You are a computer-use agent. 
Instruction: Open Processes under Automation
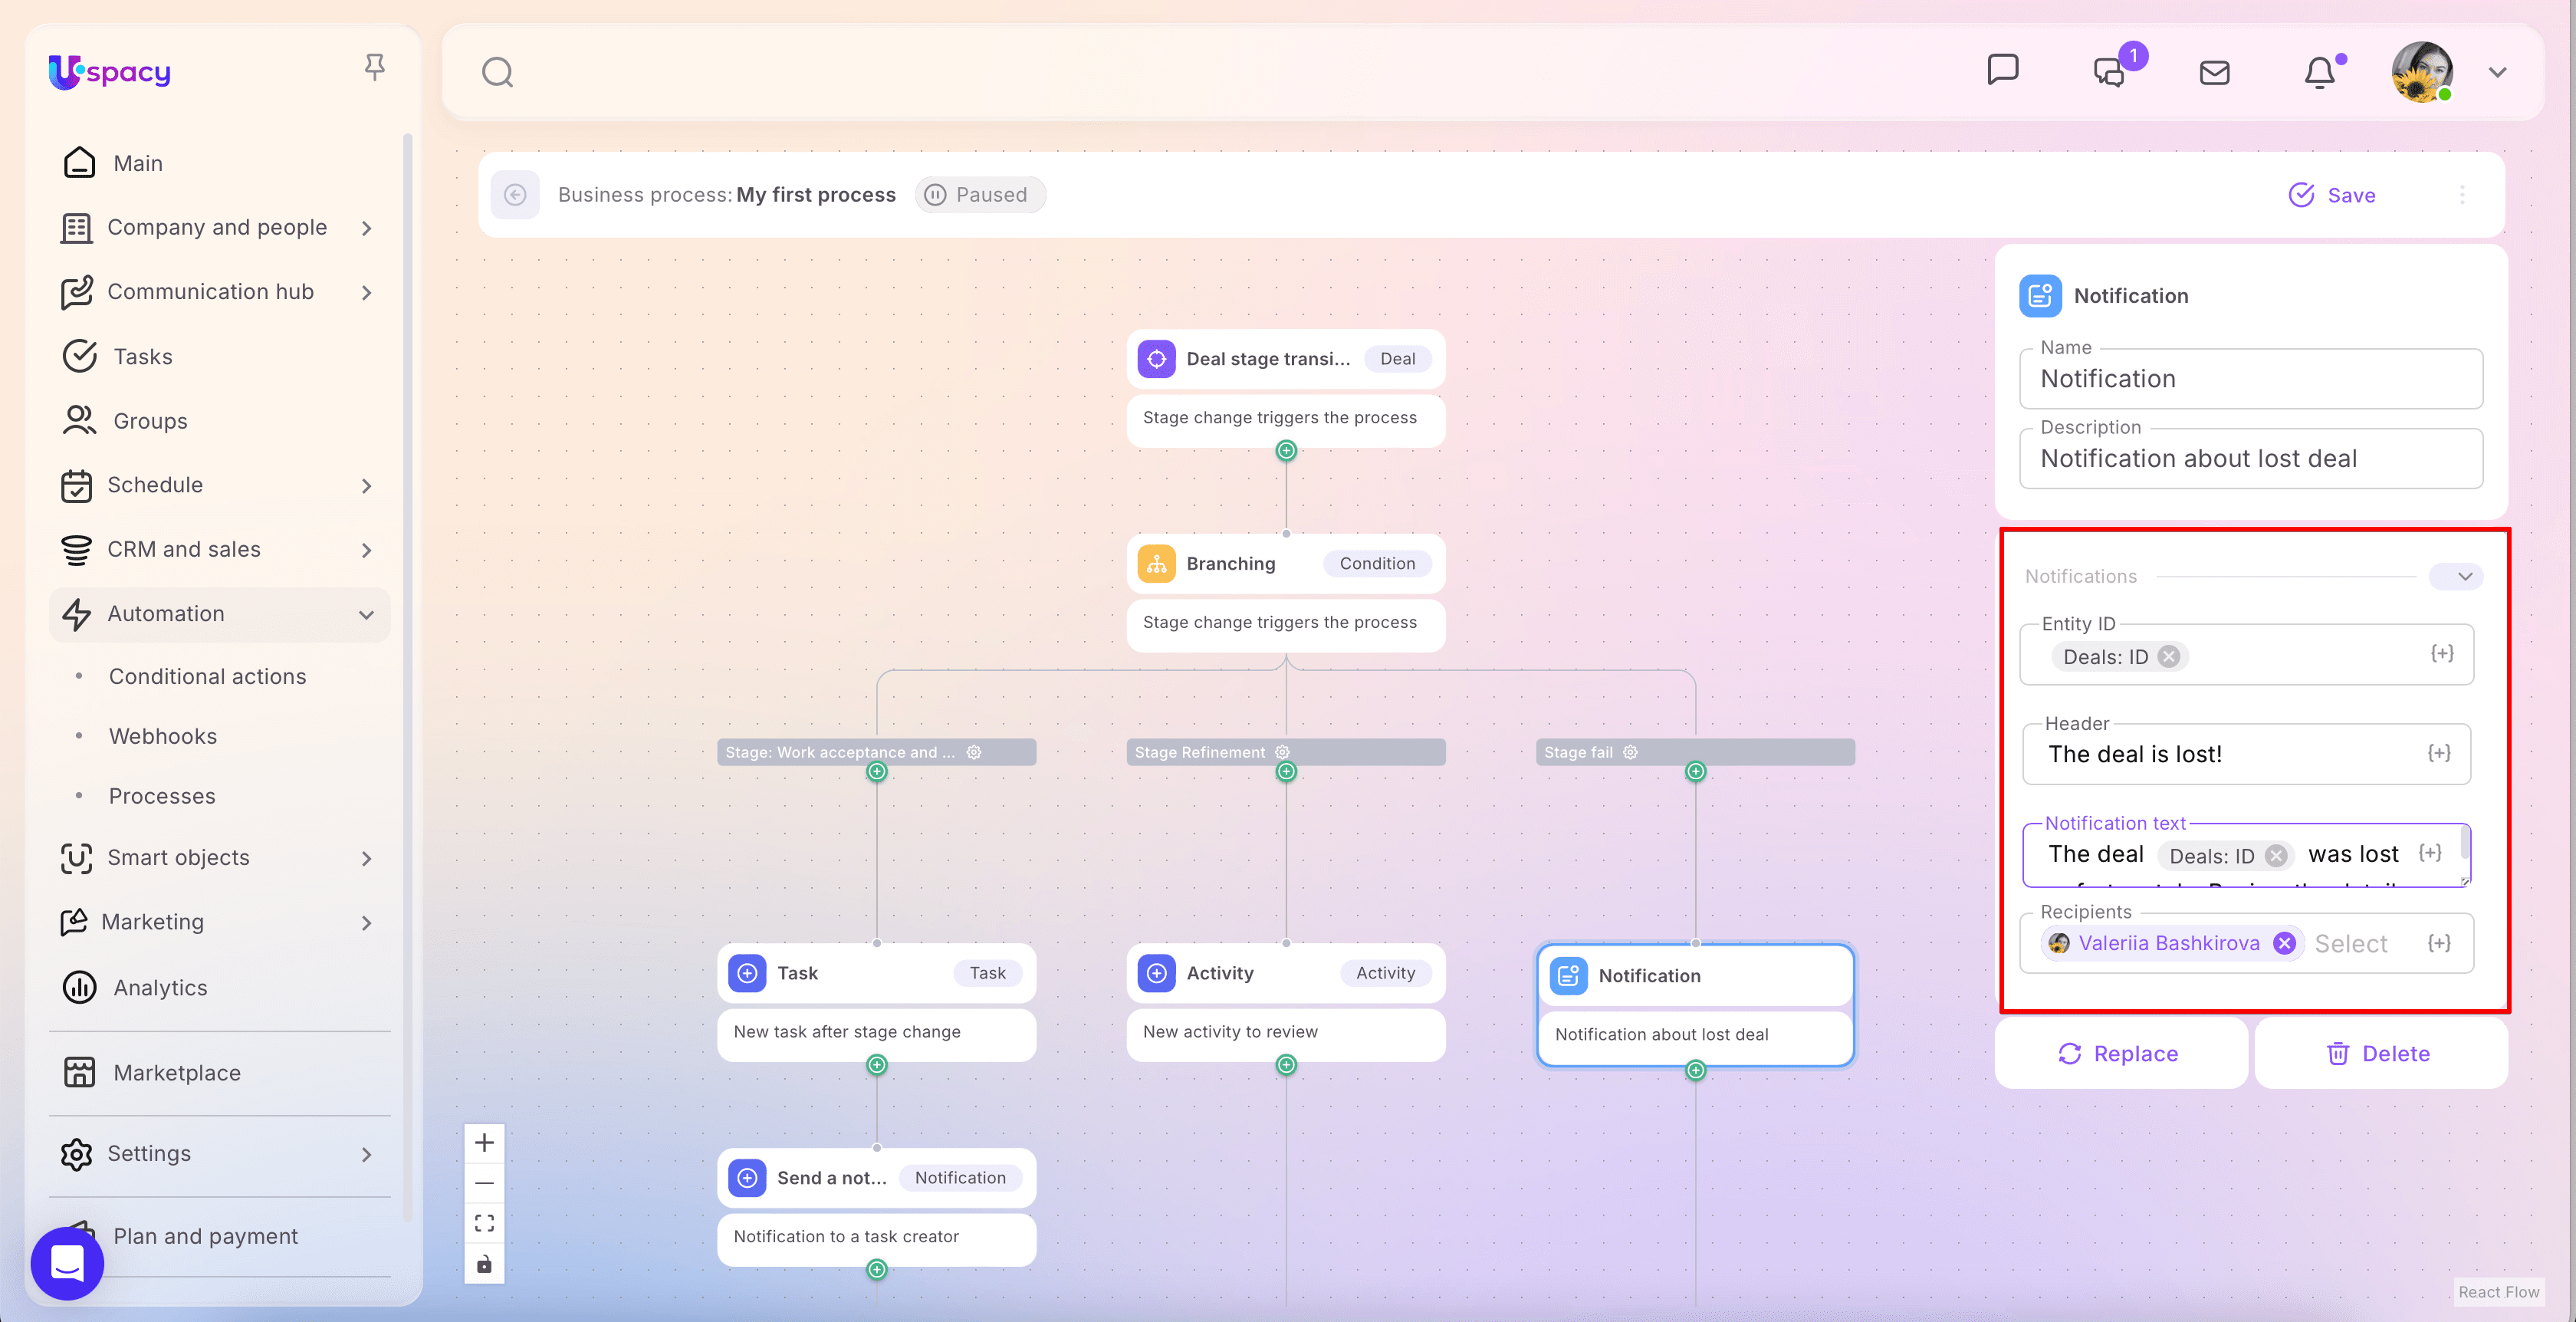[162, 796]
